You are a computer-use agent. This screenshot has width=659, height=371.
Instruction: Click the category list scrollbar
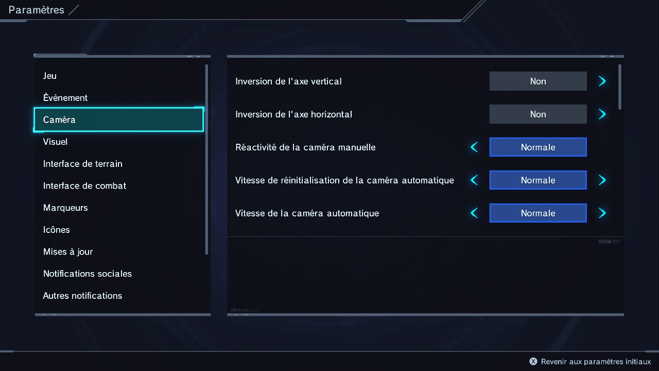click(207, 159)
